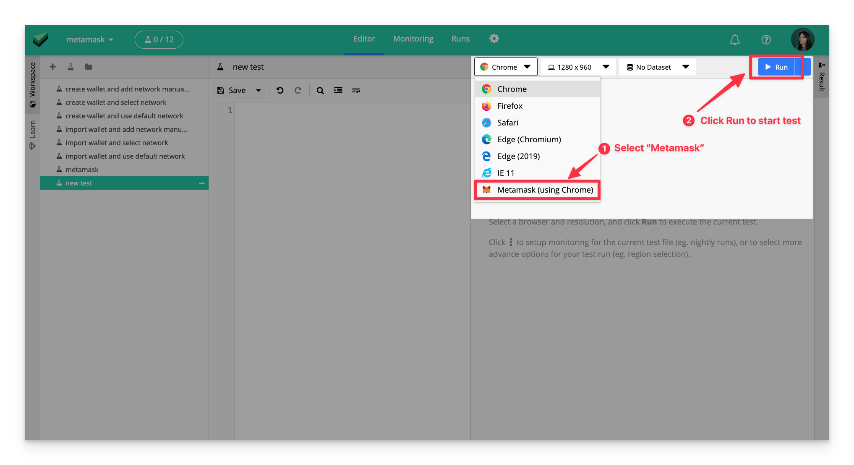Screen dimensions: 854x465
Task: Click the undo icon in editor toolbar
Action: pyautogui.click(x=280, y=90)
